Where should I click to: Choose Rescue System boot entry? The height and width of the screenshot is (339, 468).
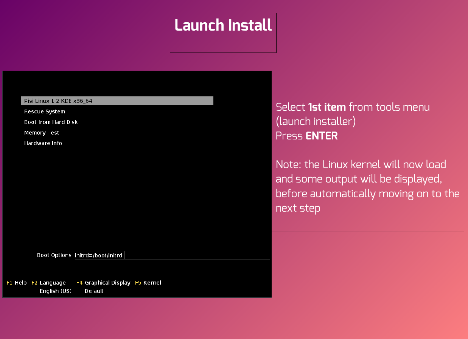click(45, 111)
